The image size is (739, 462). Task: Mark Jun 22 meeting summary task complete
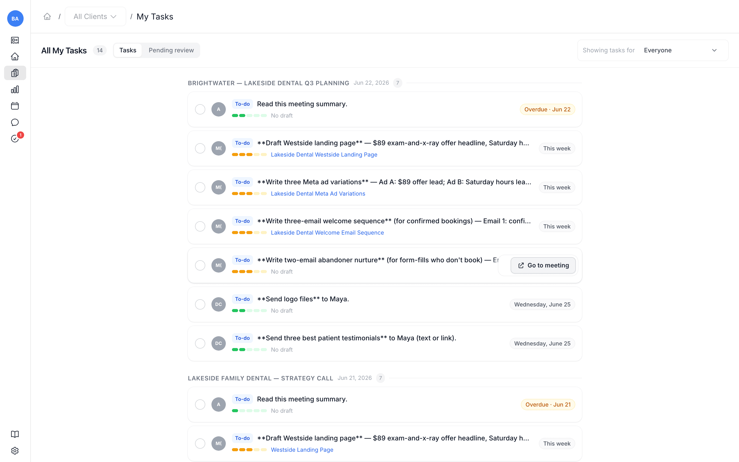point(200,109)
